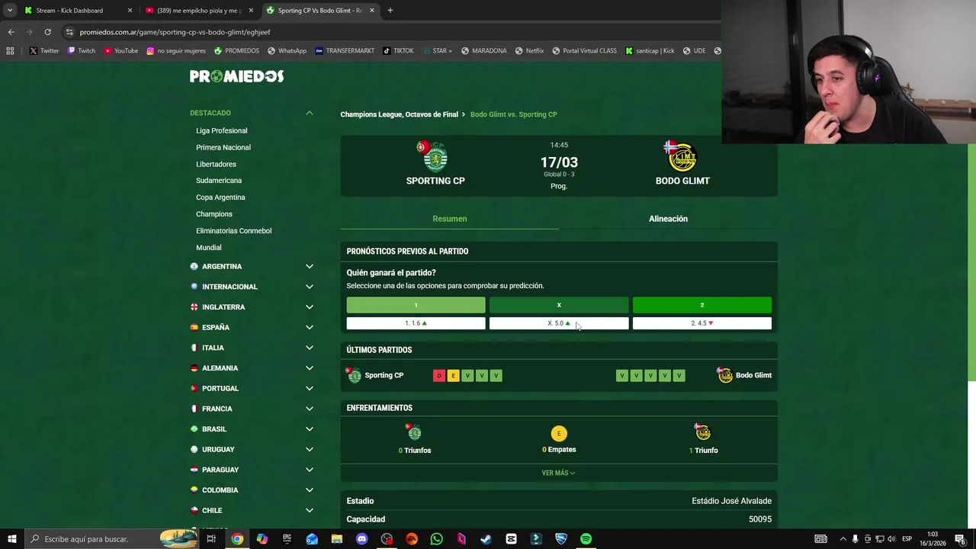The image size is (976, 549).
Task: Open Liga Profesional in sidebar
Action: coord(221,130)
